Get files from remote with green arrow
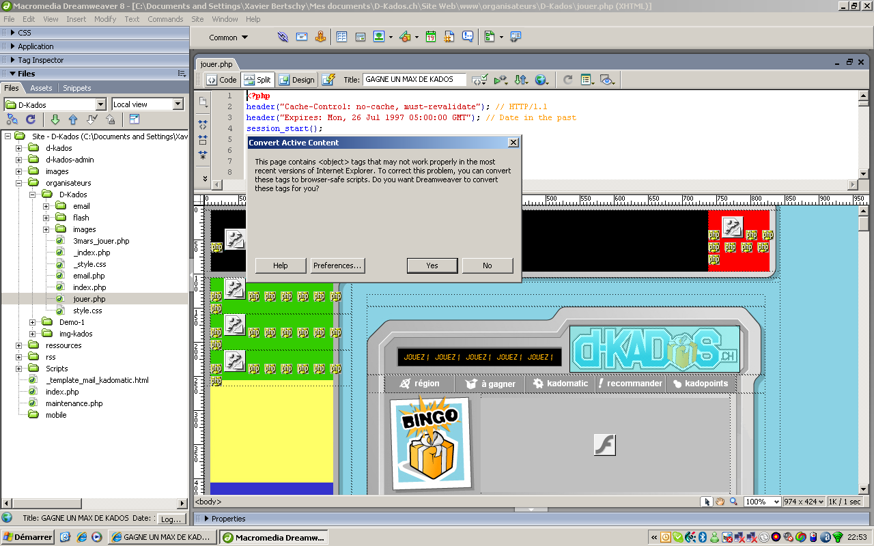This screenshot has height=546, width=874. point(55,119)
